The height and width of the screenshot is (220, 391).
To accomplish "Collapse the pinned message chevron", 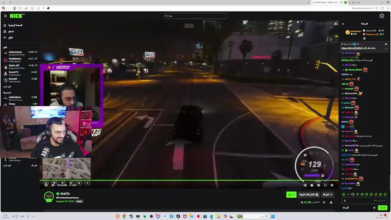I will pos(386,49).
